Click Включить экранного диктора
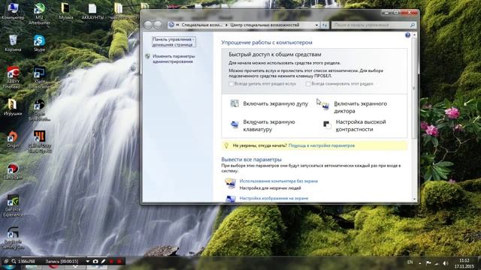 [x=360, y=107]
